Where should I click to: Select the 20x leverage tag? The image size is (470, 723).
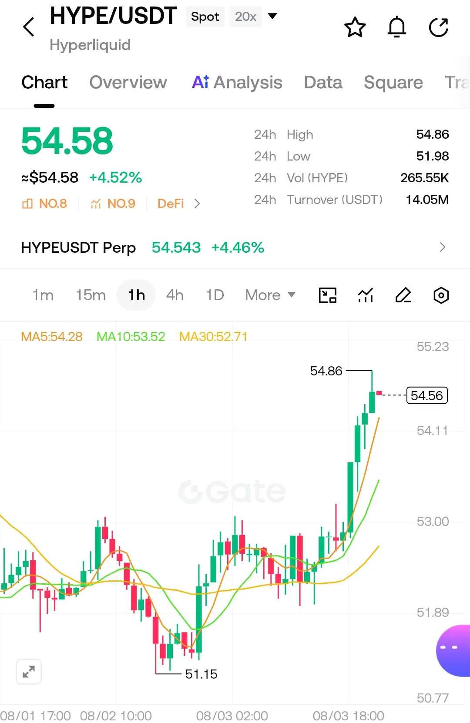pyautogui.click(x=245, y=17)
